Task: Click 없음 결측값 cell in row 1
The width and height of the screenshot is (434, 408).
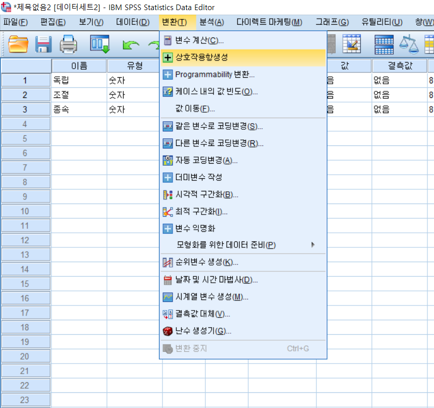Action: click(400, 80)
